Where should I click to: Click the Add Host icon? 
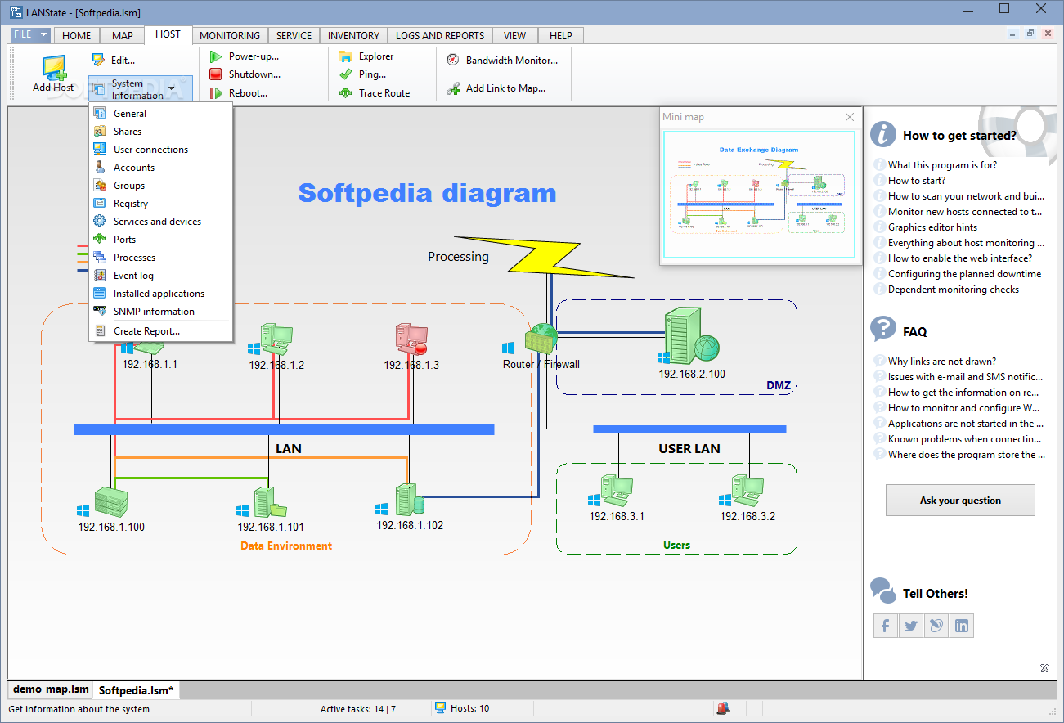(x=54, y=67)
